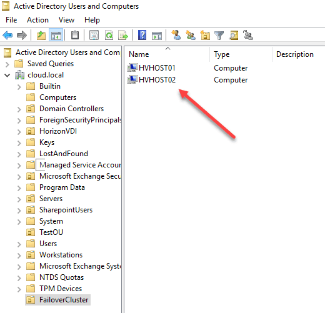Click Computer type cell for HVHOST01
Image resolution: width=325 pixels, height=313 pixels.
click(x=231, y=68)
